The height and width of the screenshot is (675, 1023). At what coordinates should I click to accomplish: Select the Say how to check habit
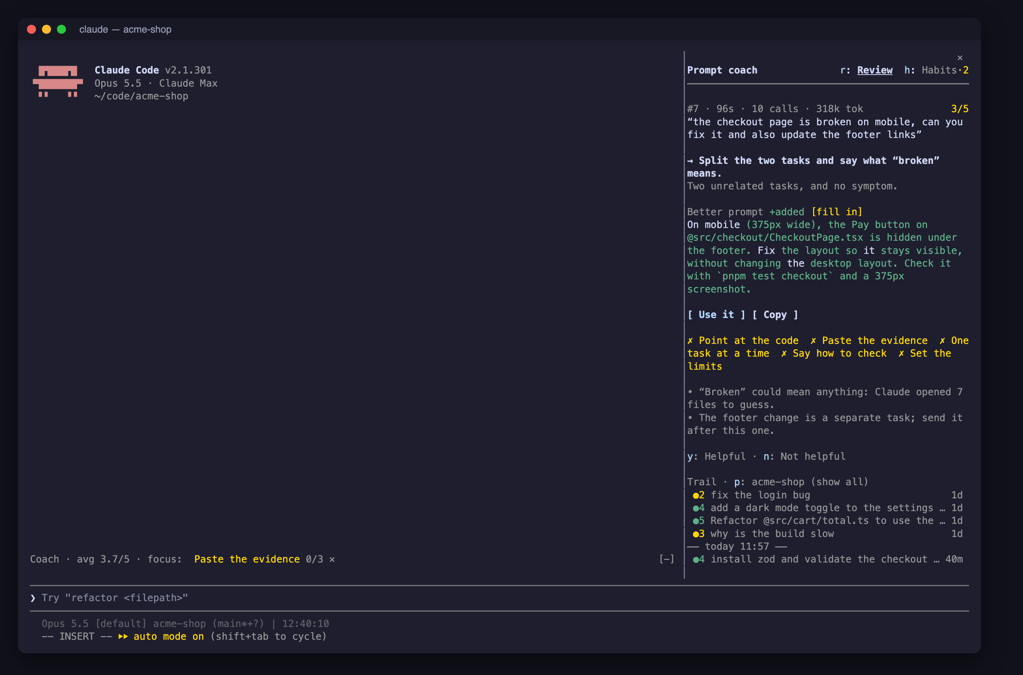(834, 353)
